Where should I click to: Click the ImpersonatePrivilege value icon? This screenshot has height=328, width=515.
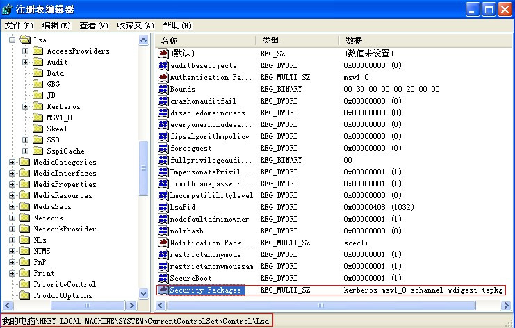(163, 172)
